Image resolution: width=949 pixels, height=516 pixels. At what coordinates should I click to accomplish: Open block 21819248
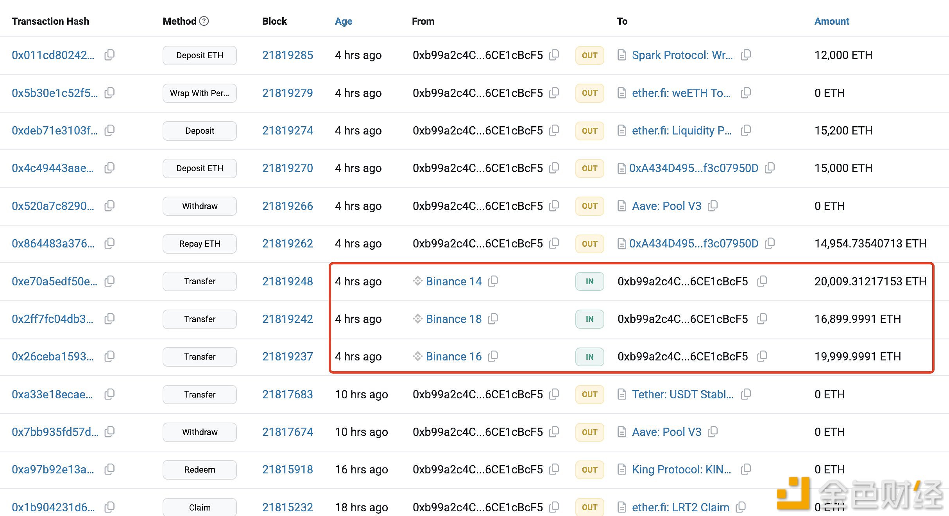[x=288, y=281]
